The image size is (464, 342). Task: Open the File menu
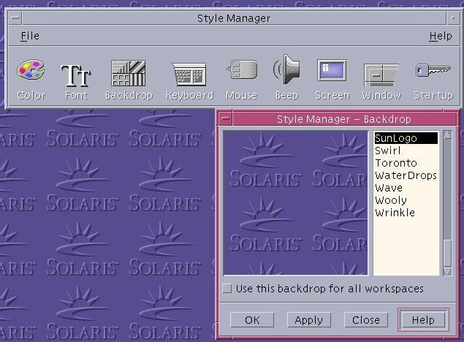coord(30,36)
